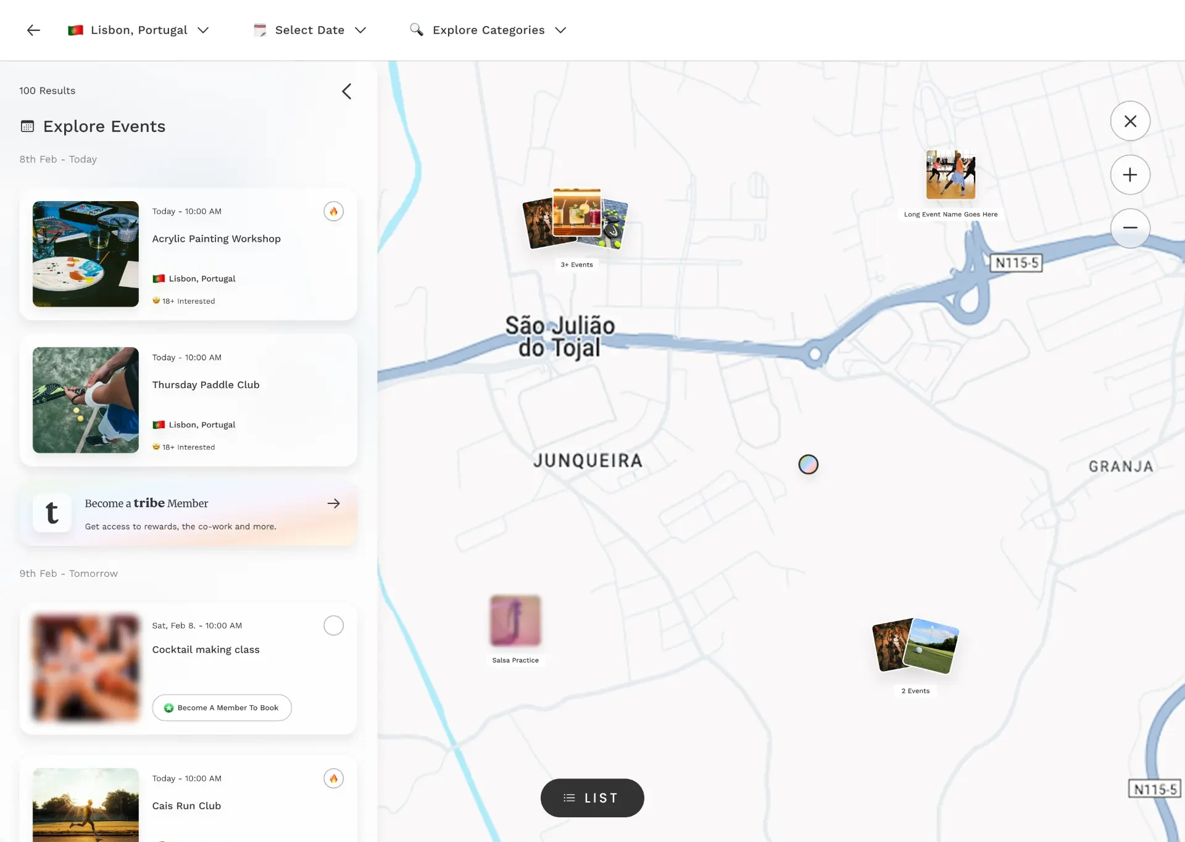Click Become A Member To Book button
1185x842 pixels.
click(222, 708)
